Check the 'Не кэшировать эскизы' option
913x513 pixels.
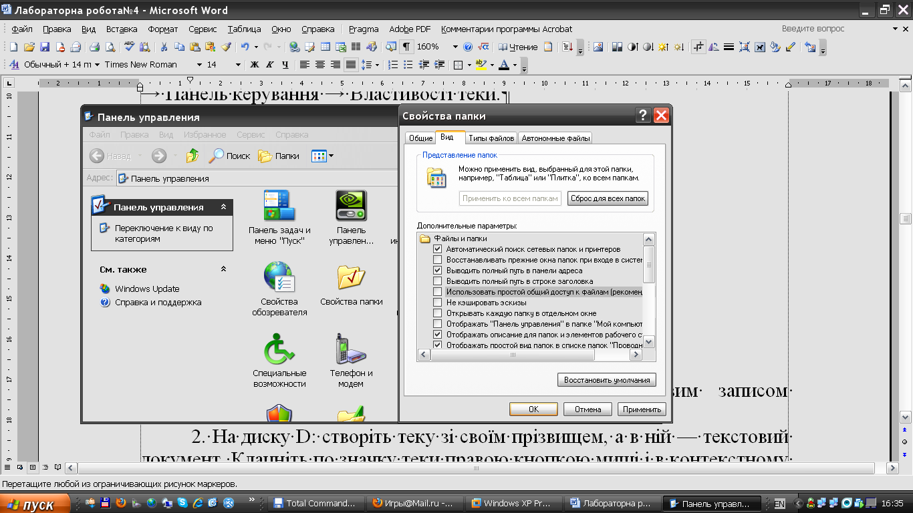[x=438, y=303]
